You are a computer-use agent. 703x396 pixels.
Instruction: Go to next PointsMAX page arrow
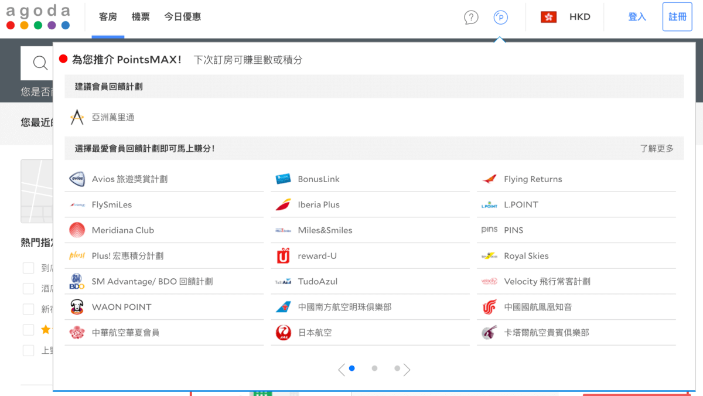click(407, 370)
